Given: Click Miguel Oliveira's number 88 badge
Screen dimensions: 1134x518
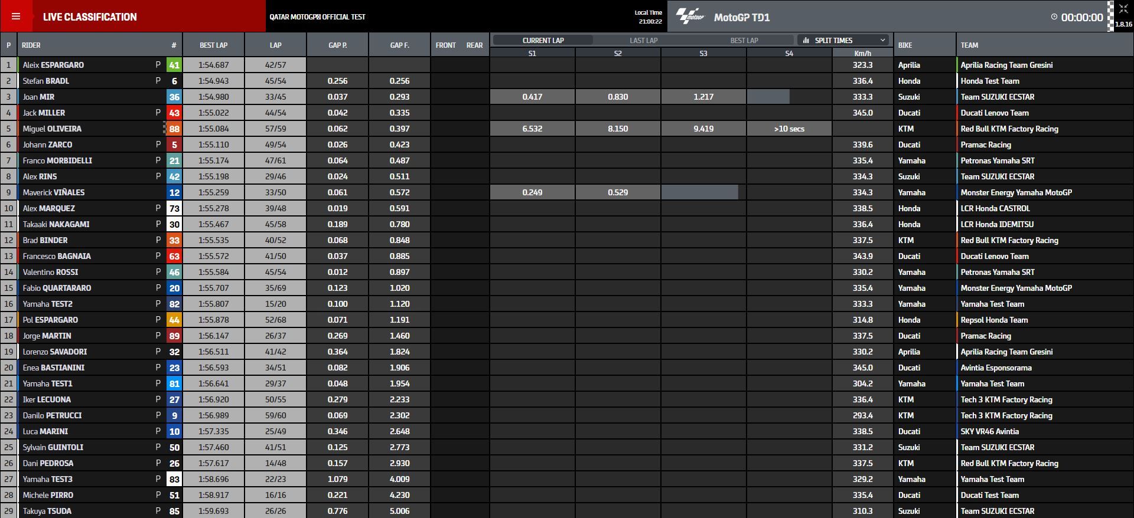Looking at the screenshot, I should [174, 129].
